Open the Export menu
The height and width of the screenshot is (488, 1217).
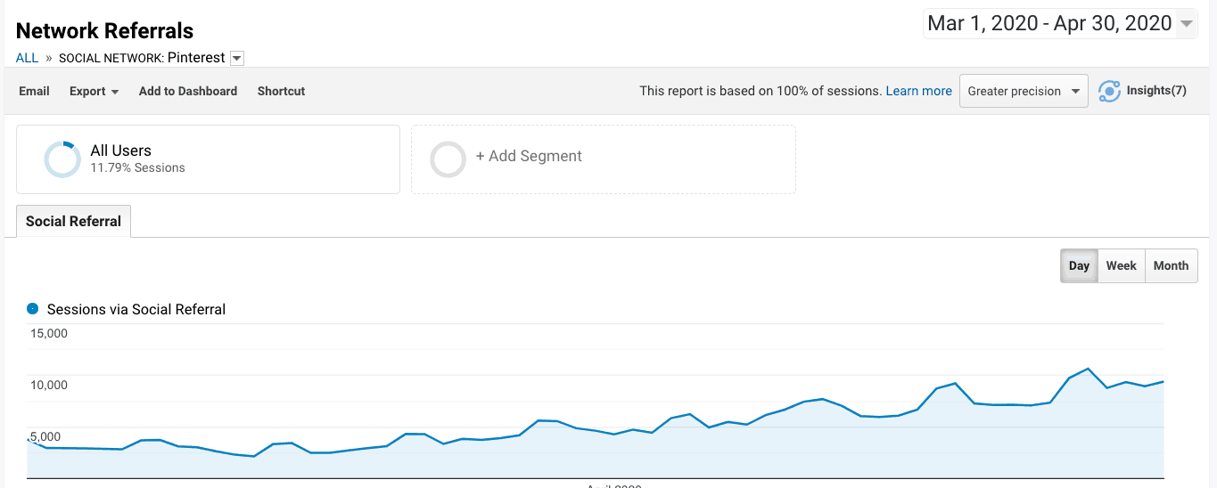coord(94,91)
